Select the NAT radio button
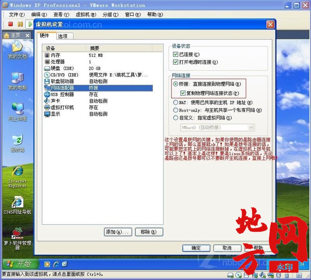 pos(176,102)
